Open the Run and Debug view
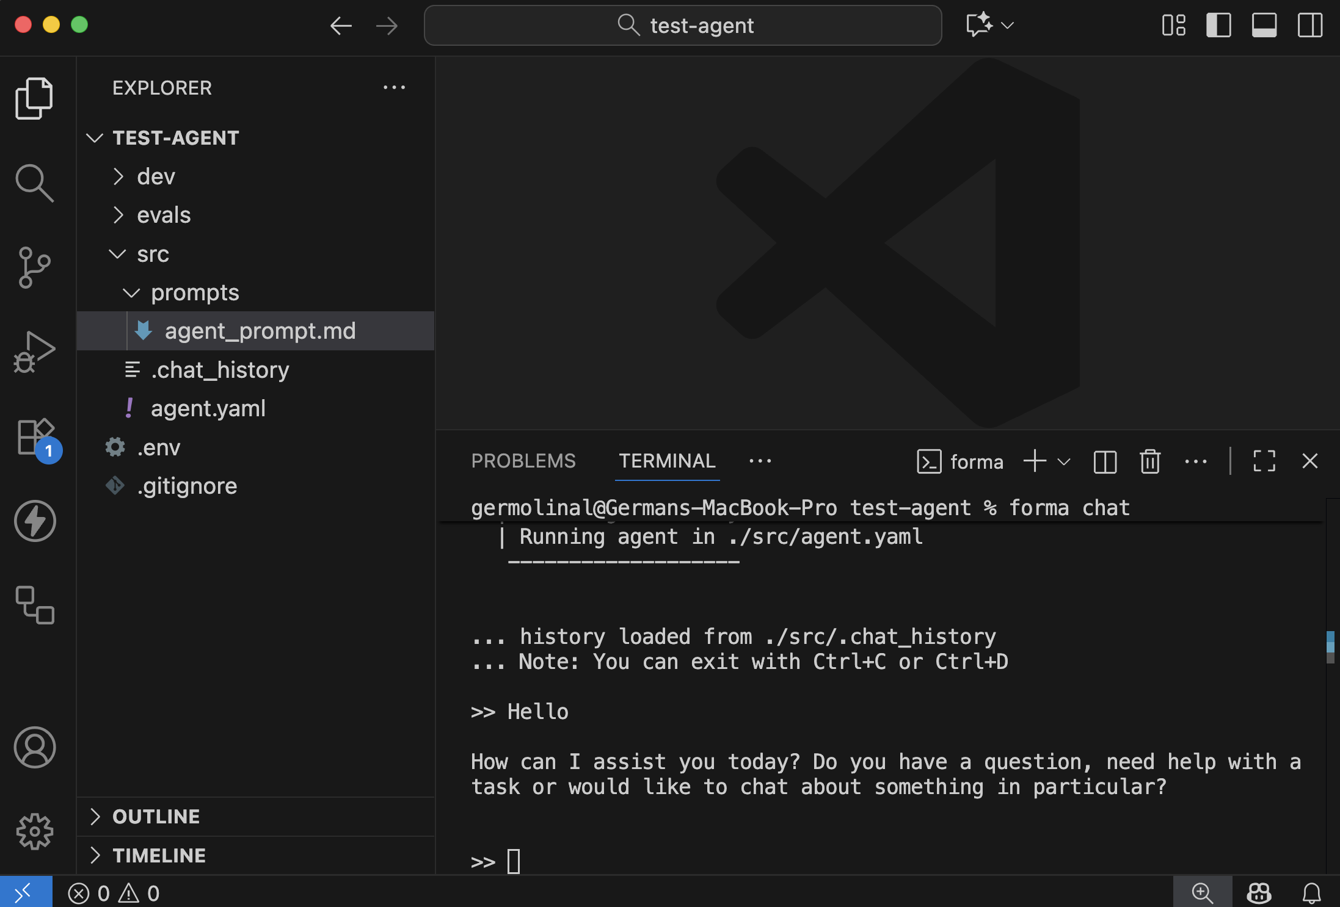This screenshot has height=907, width=1340. 34,352
